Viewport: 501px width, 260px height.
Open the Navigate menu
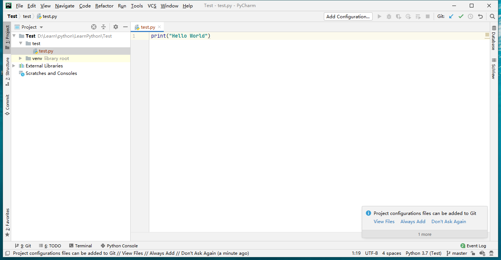[65, 6]
